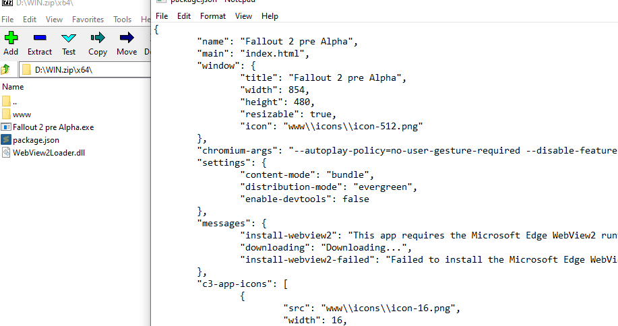Screen dimensions: 618x326
Task: Click the "Downloading..." message text
Action: click(x=363, y=248)
